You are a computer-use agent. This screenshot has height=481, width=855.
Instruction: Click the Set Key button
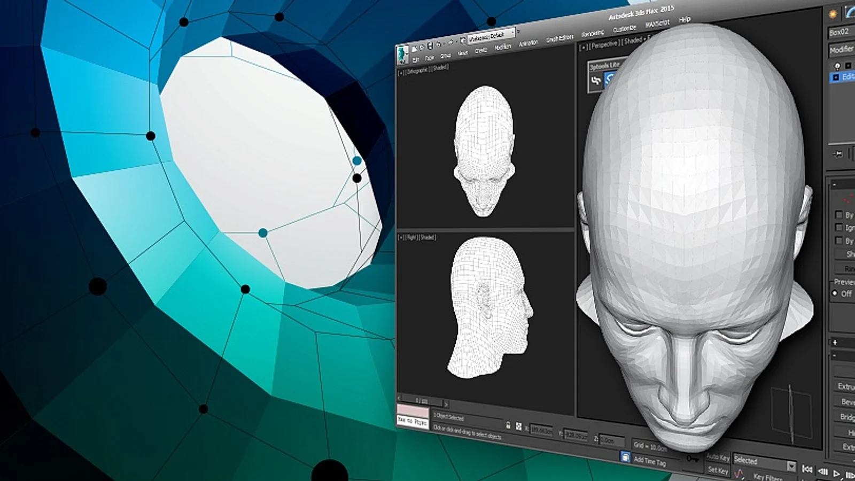[x=718, y=470]
